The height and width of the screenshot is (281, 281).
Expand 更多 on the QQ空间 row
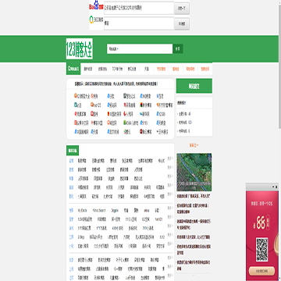[x=170, y=217]
